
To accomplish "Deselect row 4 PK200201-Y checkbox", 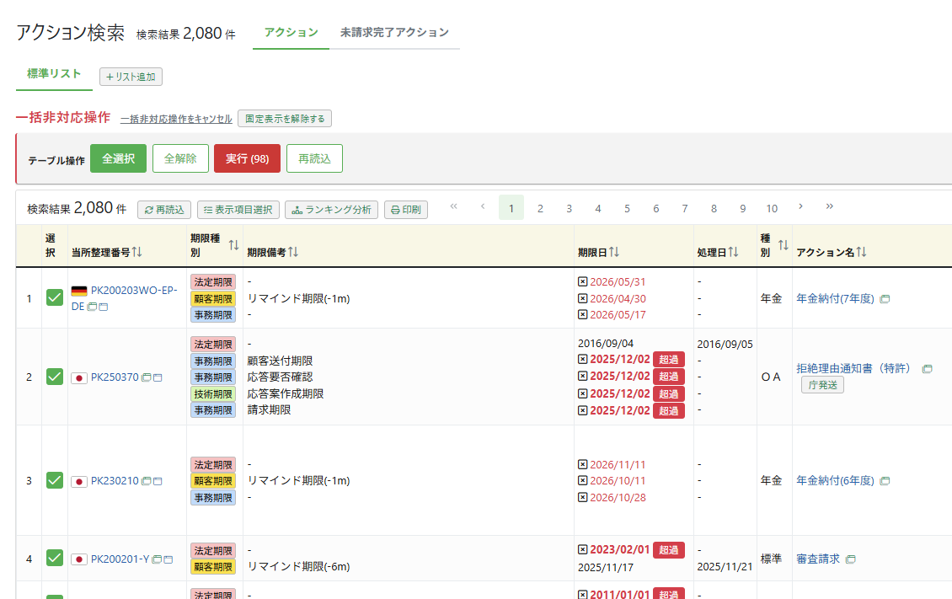I will point(55,558).
